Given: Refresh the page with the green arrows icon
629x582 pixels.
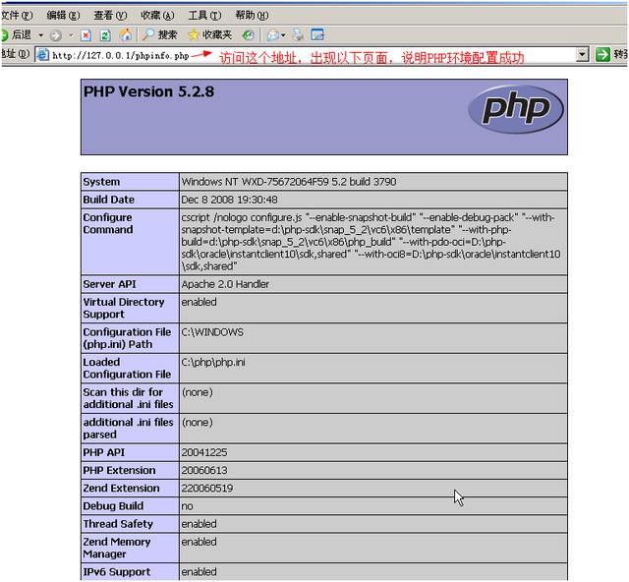Looking at the screenshot, I should (x=105, y=35).
